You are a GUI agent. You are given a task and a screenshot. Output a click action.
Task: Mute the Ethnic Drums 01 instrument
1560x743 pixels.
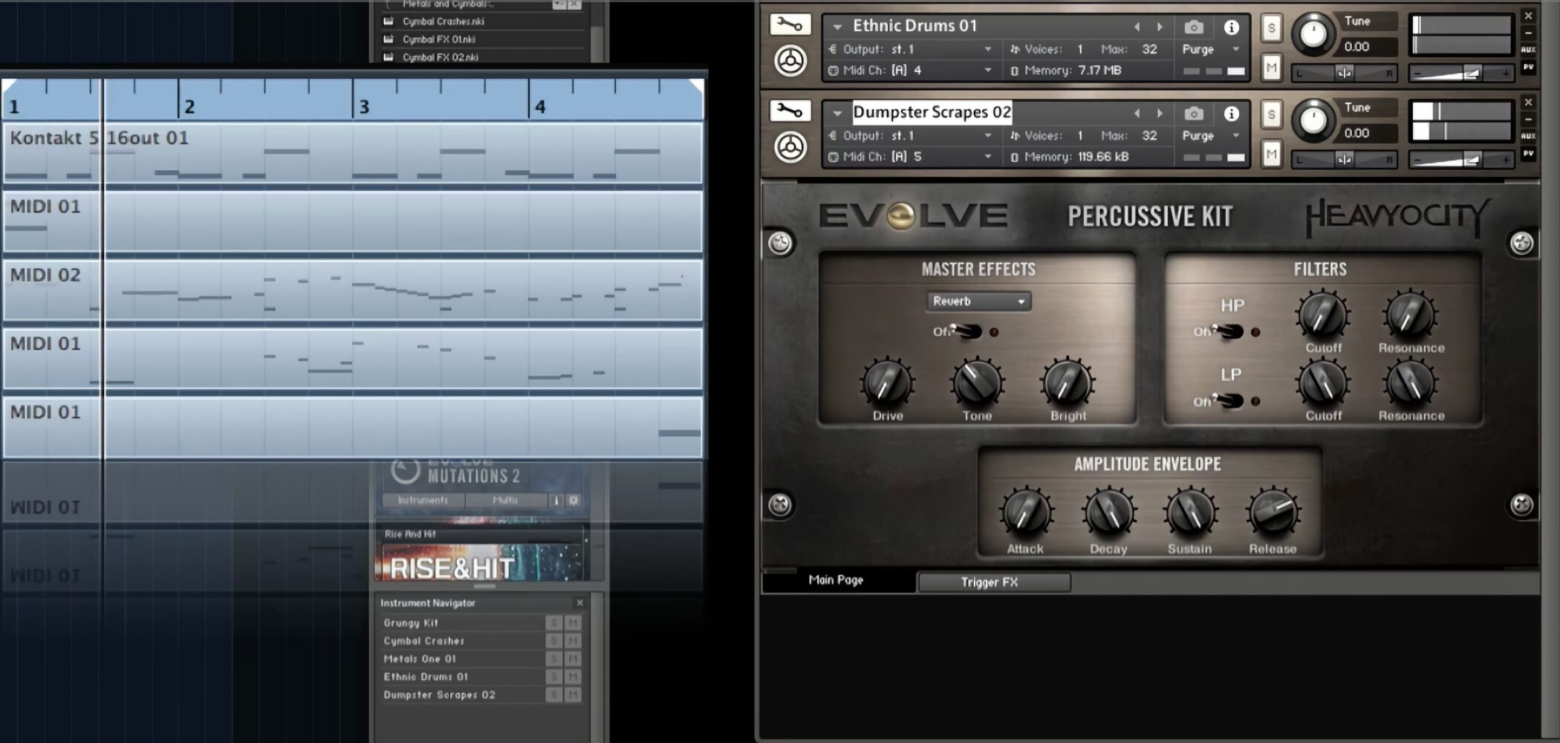(1272, 68)
